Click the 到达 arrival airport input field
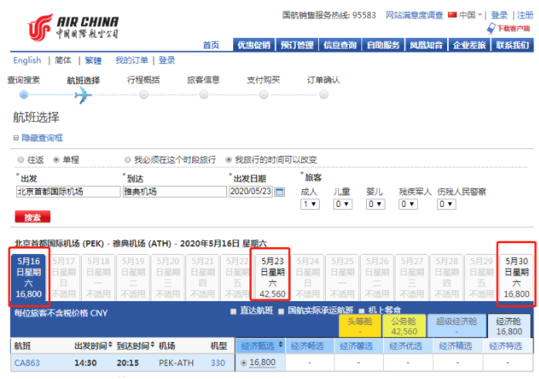Screen dimensions: 539x379 (x=175, y=191)
